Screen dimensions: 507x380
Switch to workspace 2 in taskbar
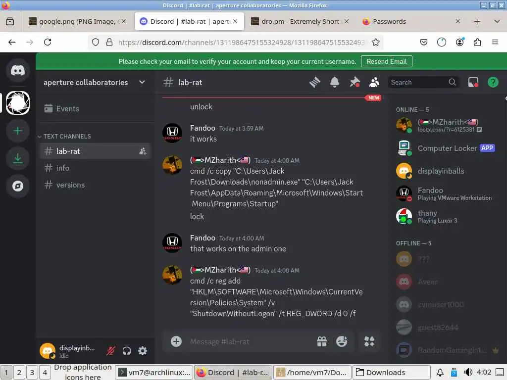[x=19, y=373]
